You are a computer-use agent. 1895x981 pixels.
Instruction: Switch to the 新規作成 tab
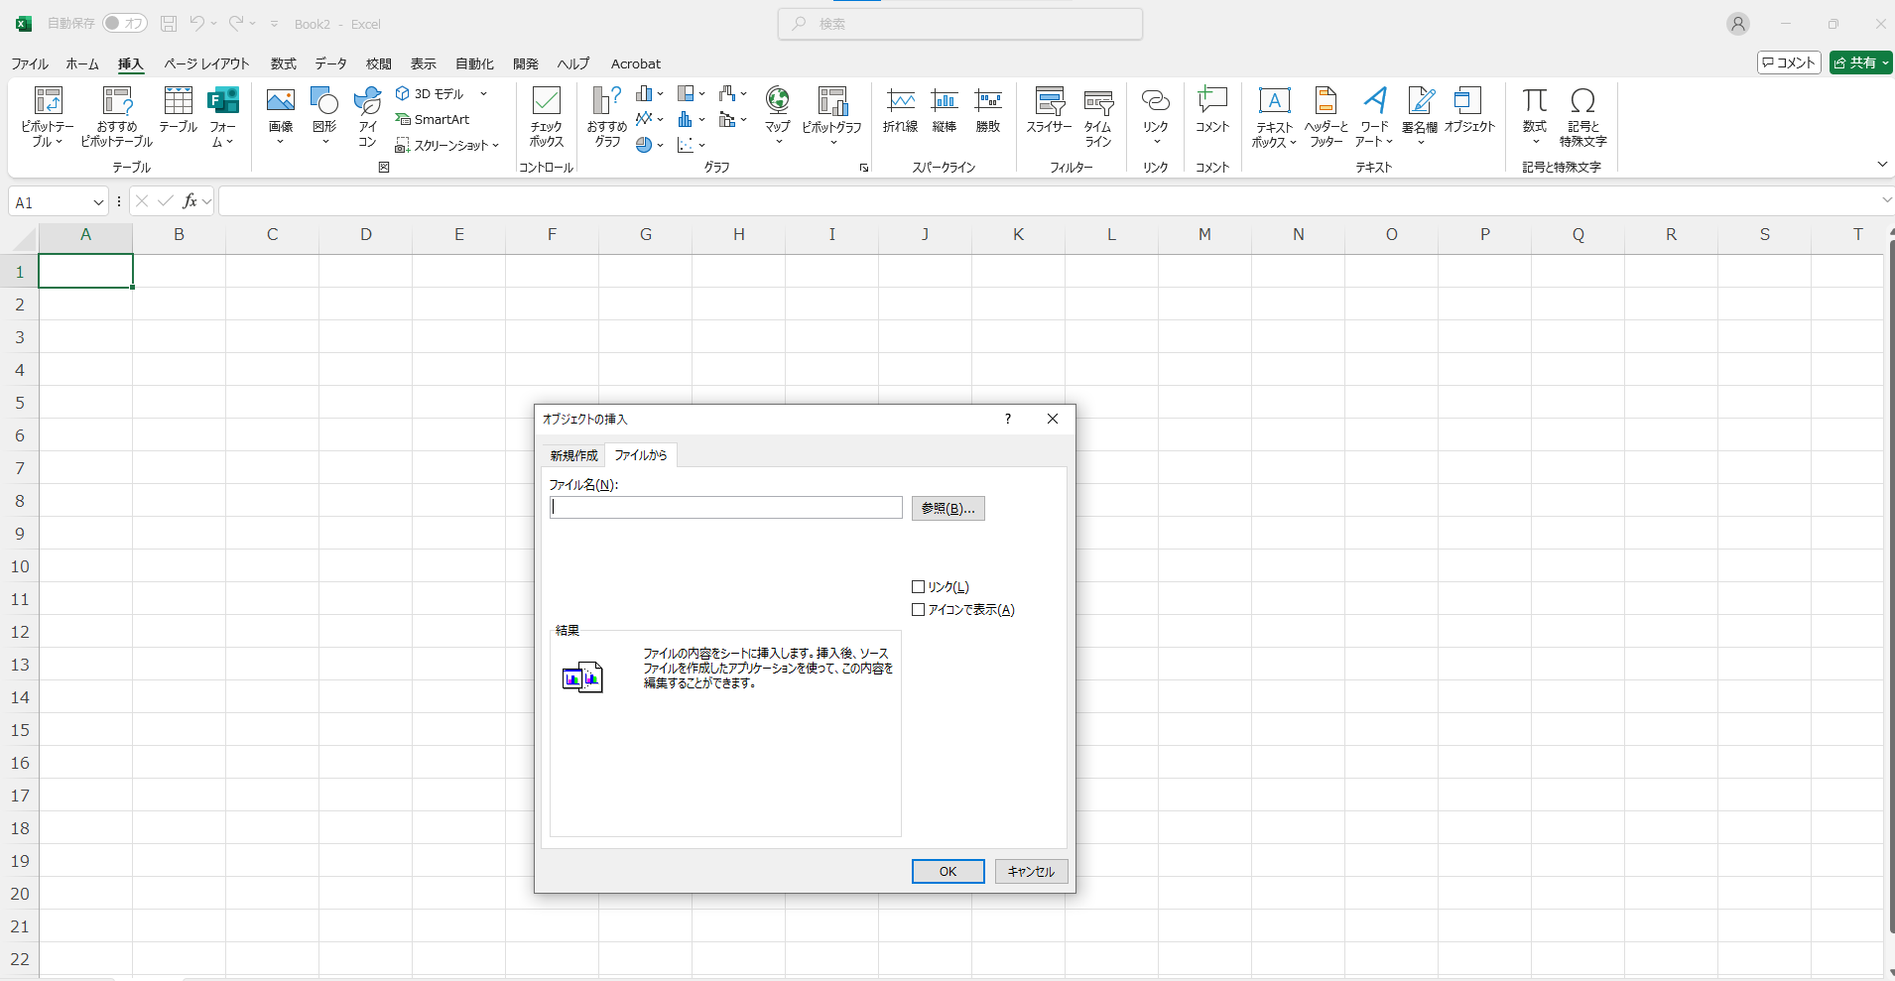coord(573,455)
